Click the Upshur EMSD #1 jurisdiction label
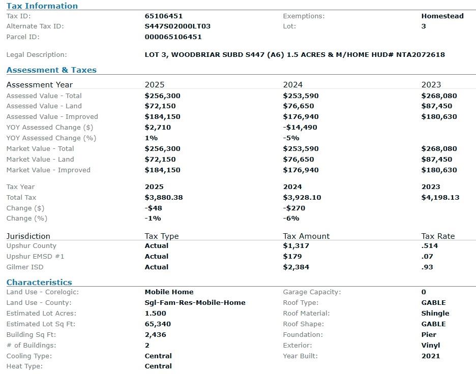 point(36,257)
